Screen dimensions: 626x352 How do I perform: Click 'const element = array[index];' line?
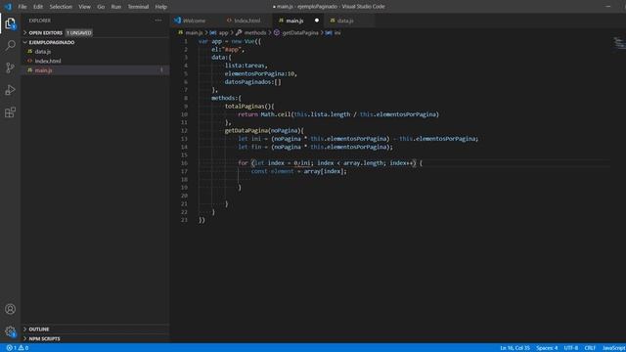tap(299, 171)
